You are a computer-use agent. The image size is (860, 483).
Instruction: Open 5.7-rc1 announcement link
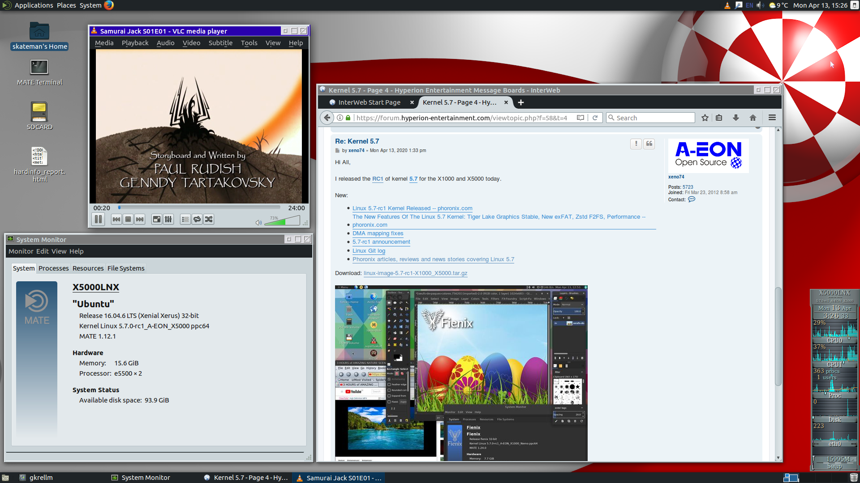[x=381, y=242]
